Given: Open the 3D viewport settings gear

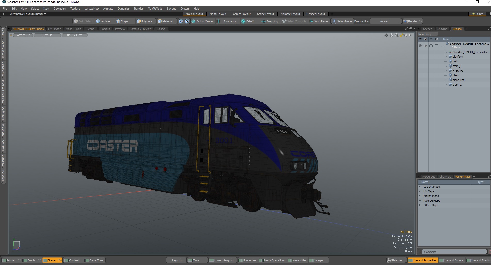Looking at the screenshot, I should point(406,35).
